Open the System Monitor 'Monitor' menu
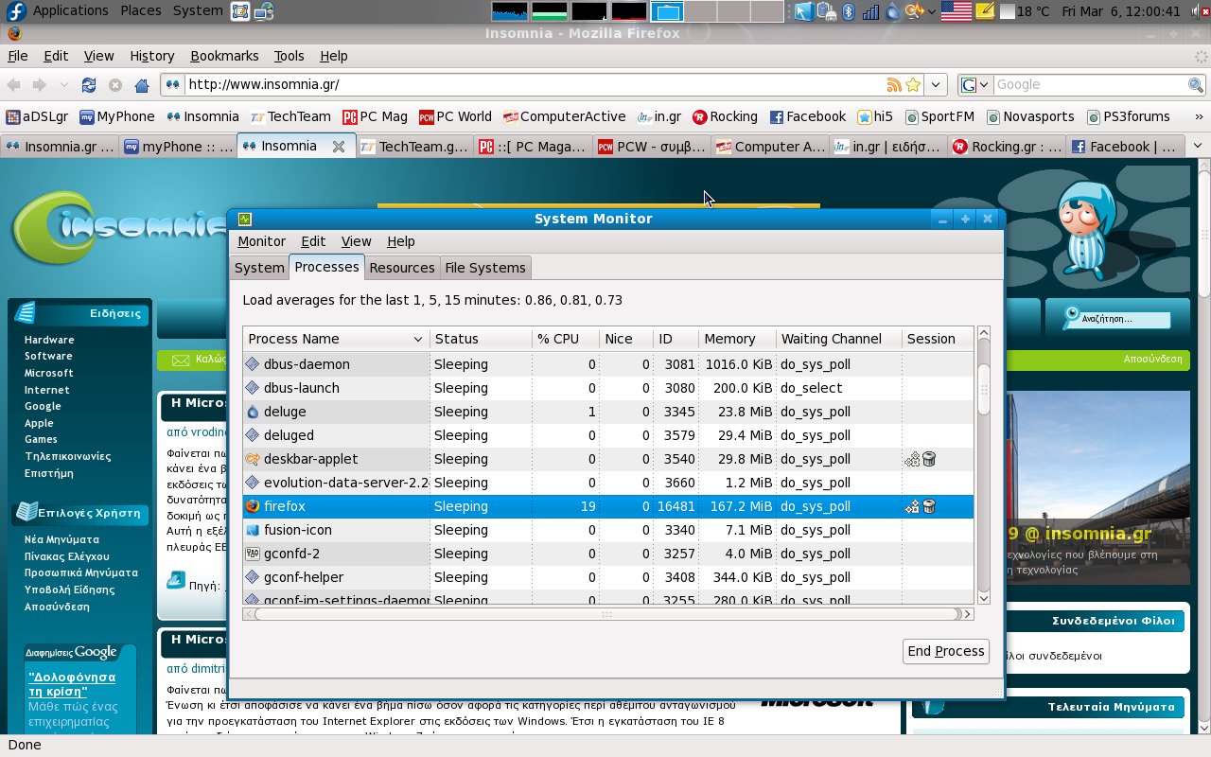This screenshot has width=1211, height=757. [261, 241]
